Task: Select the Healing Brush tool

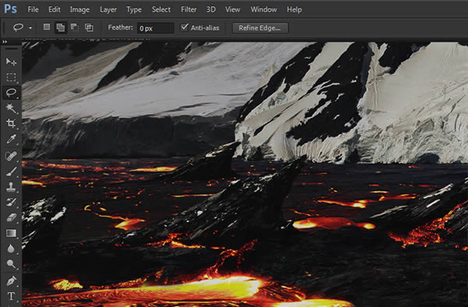Action: click(x=11, y=156)
